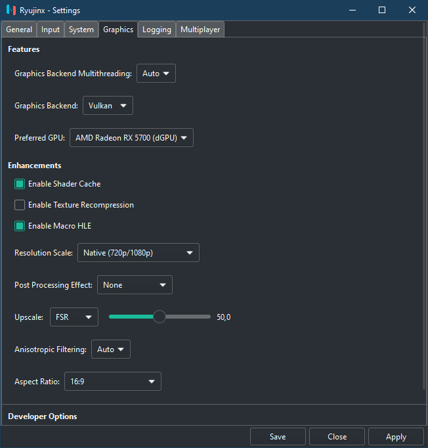Go to the System tab
Screen dimensions: 428x448
81,30
